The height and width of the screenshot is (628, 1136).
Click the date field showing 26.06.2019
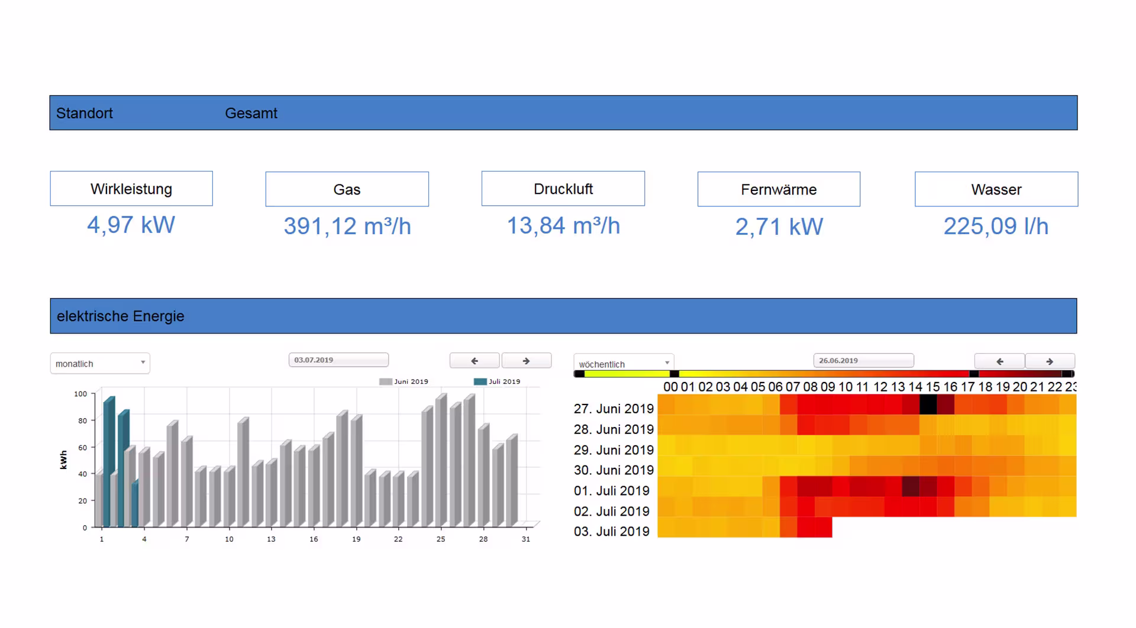(863, 360)
